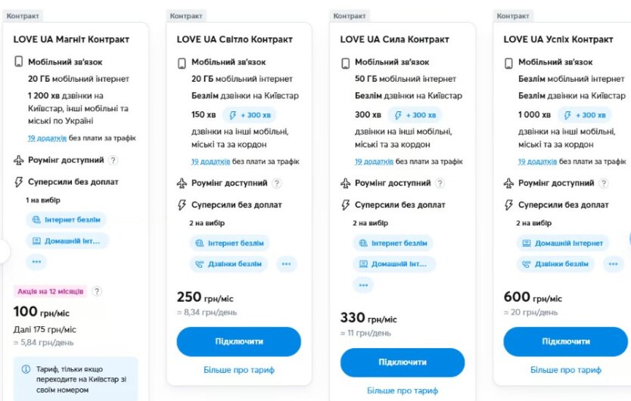The width and height of the screenshot is (631, 401).
Task: Click Контракт tag above Успіх card
Action: [513, 16]
